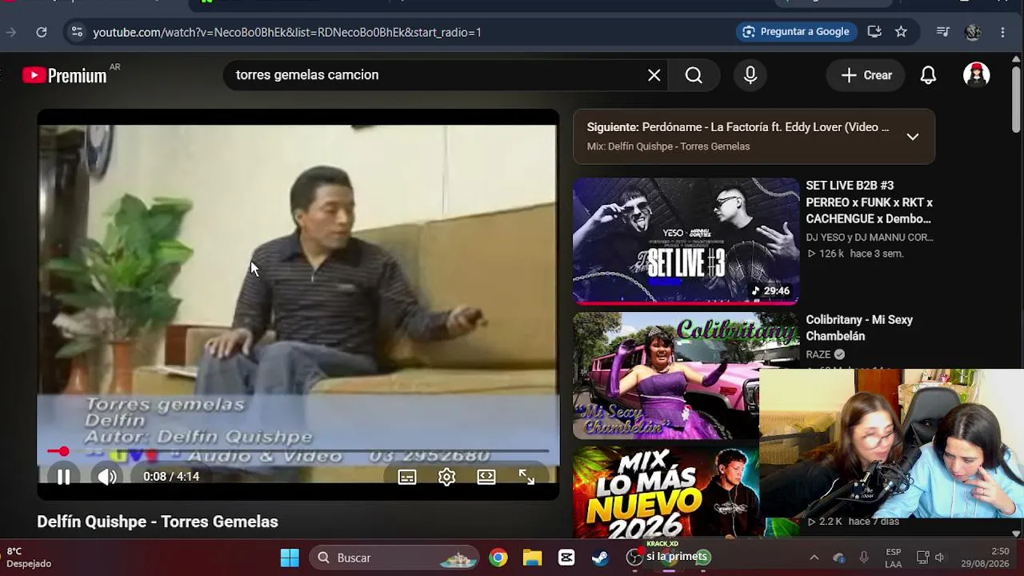The width and height of the screenshot is (1024, 576).
Task: Seek along the video progress bar
Action: (x=298, y=452)
